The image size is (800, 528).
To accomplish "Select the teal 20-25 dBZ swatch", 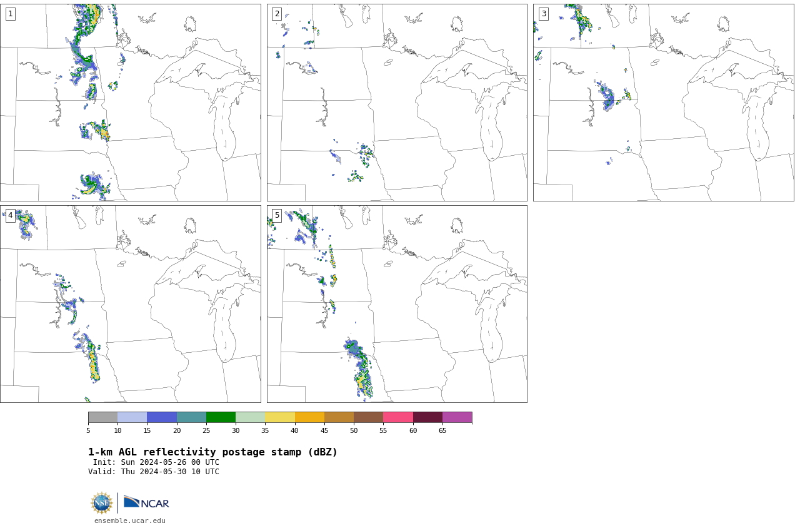I will click(x=191, y=417).
